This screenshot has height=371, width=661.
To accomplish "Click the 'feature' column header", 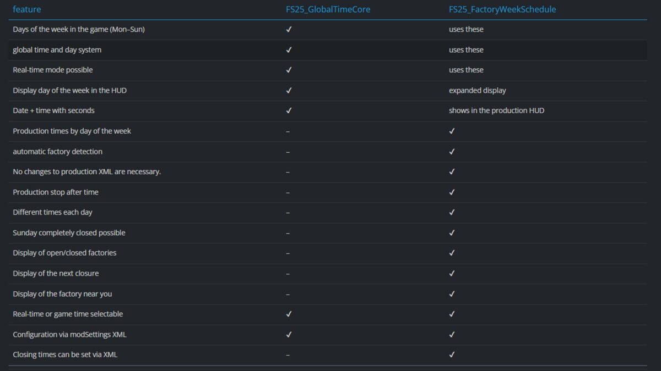I will (26, 9).
